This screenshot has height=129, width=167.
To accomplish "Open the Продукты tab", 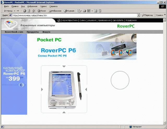I will tap(33, 32).
